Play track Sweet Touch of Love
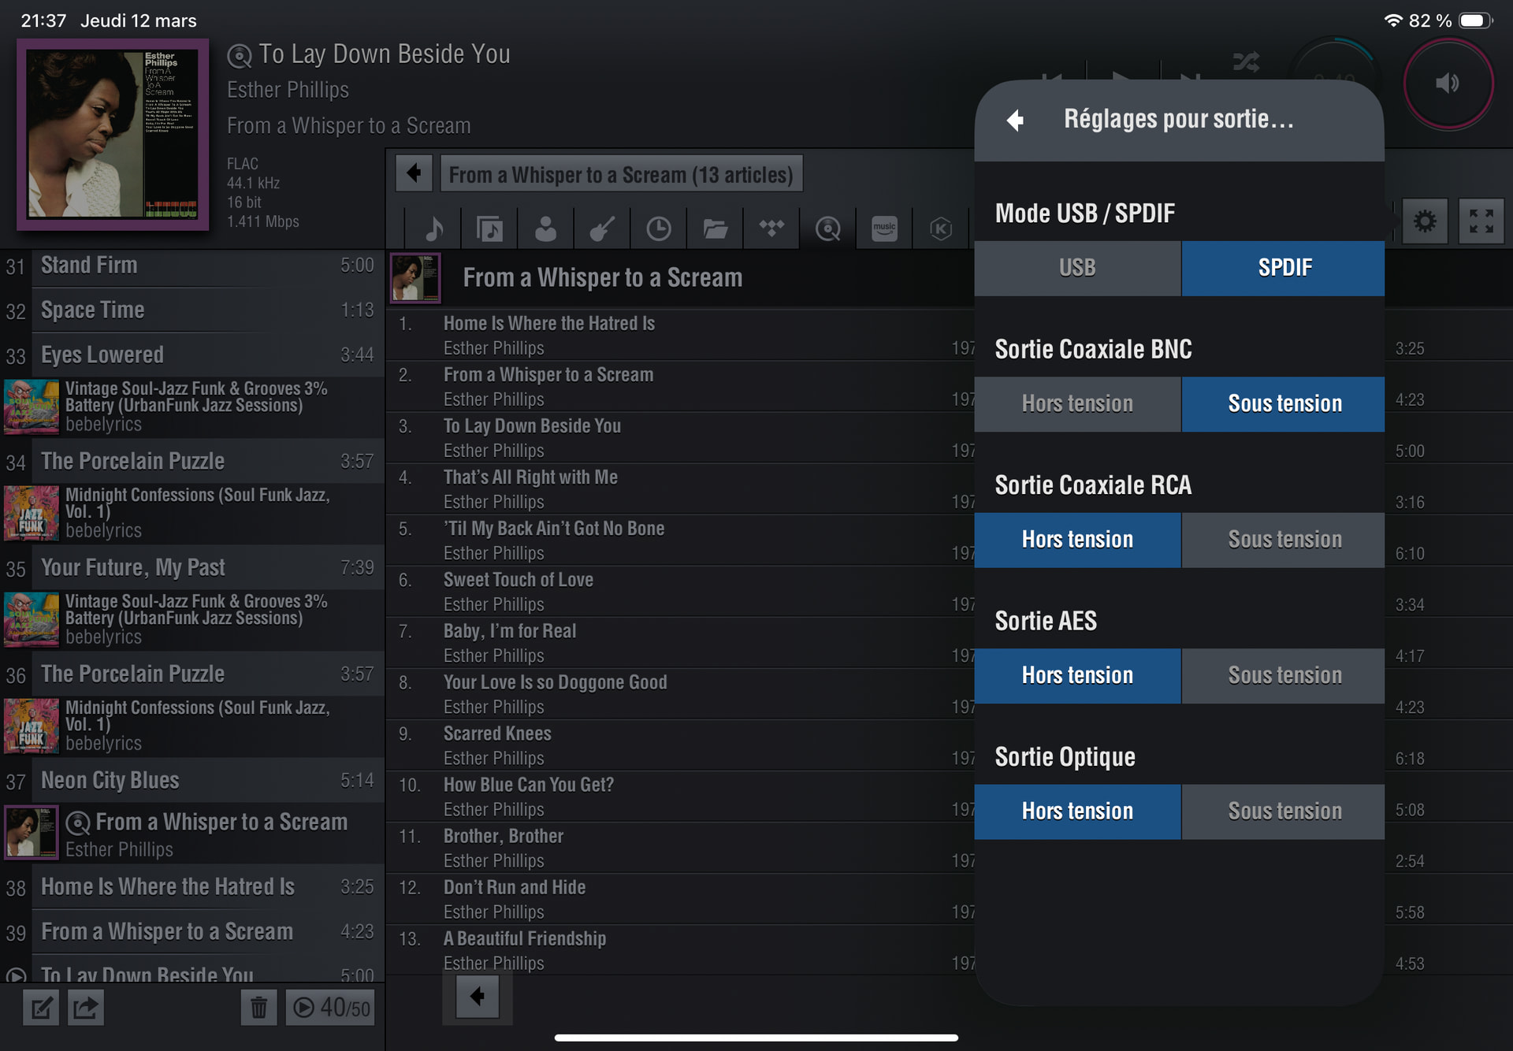1513x1051 pixels. [x=519, y=581]
